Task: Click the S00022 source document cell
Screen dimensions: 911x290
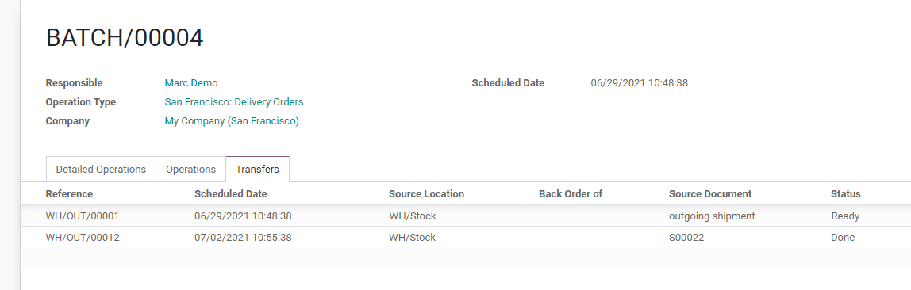Action: pos(686,237)
